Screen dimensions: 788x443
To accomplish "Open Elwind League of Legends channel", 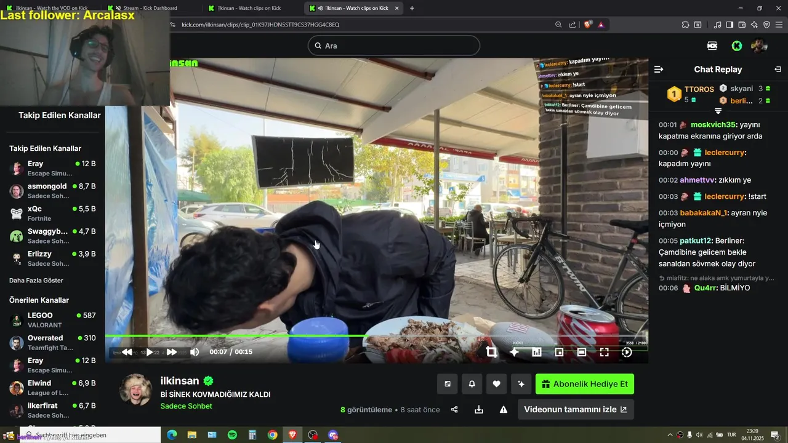I will pyautogui.click(x=53, y=388).
